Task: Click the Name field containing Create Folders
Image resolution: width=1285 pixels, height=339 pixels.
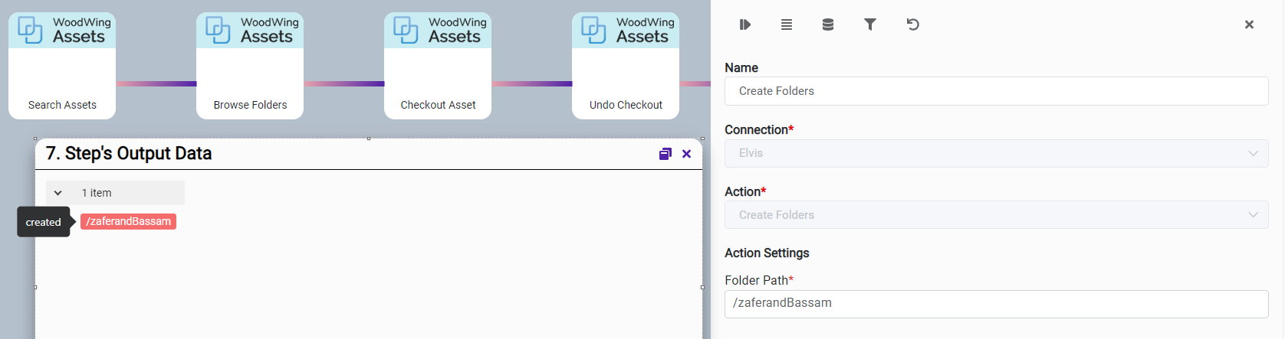Action: [x=996, y=91]
